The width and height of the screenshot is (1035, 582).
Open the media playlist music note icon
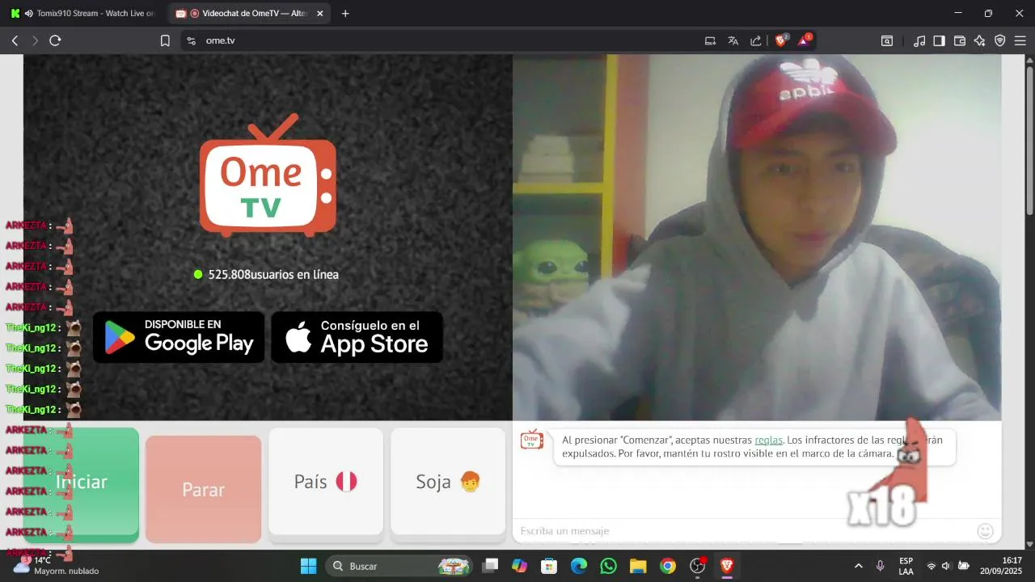pos(919,40)
